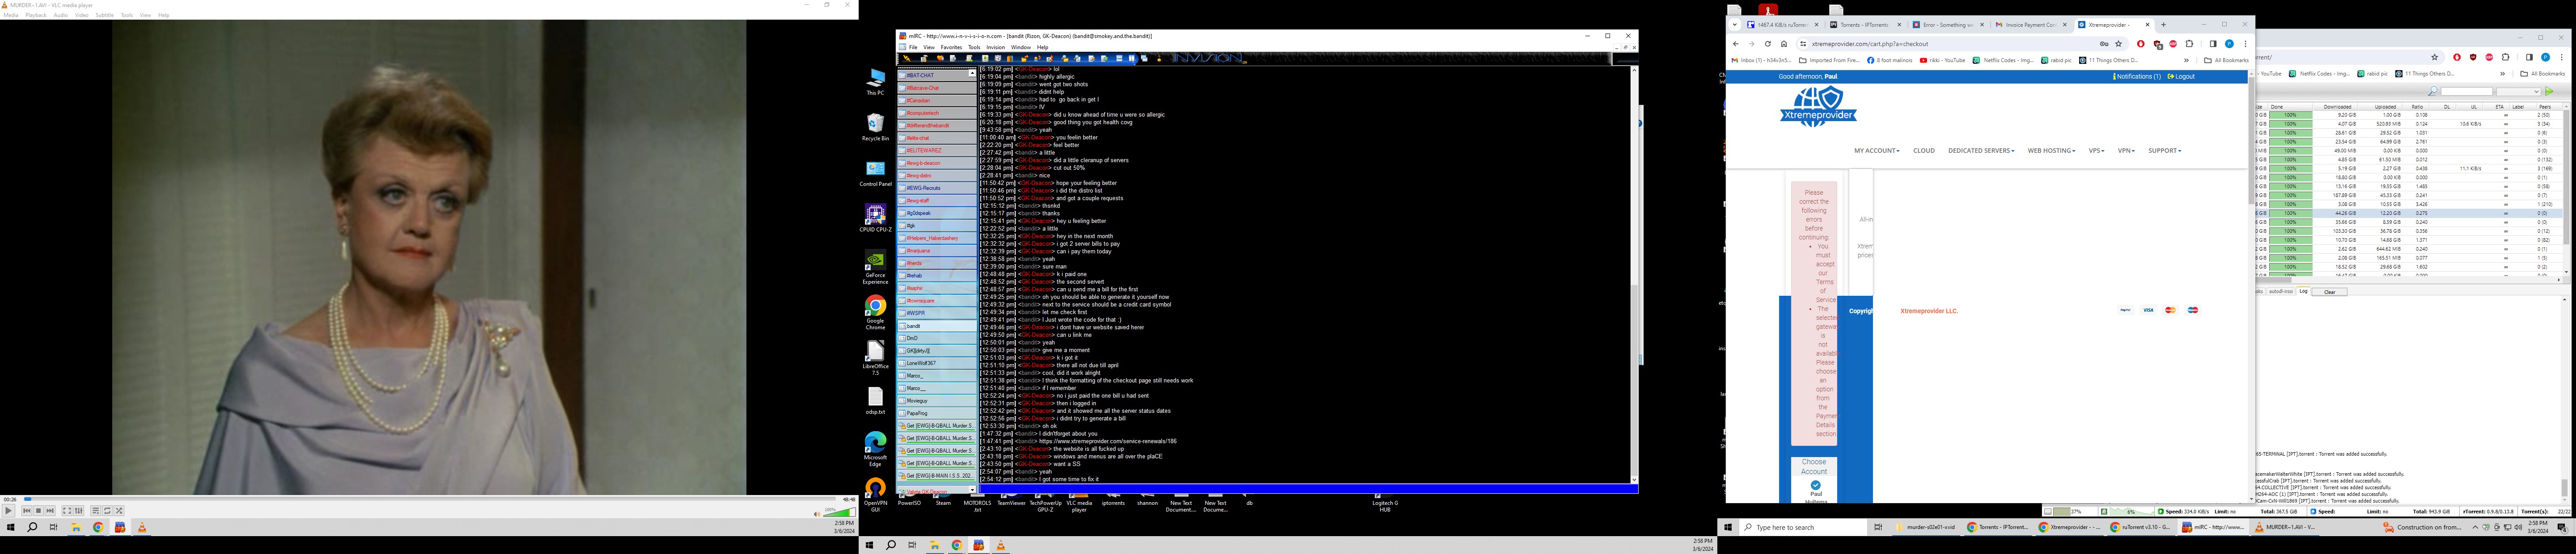Open the mIRC Invision menu
This screenshot has width=2576, height=554.
click(x=995, y=47)
